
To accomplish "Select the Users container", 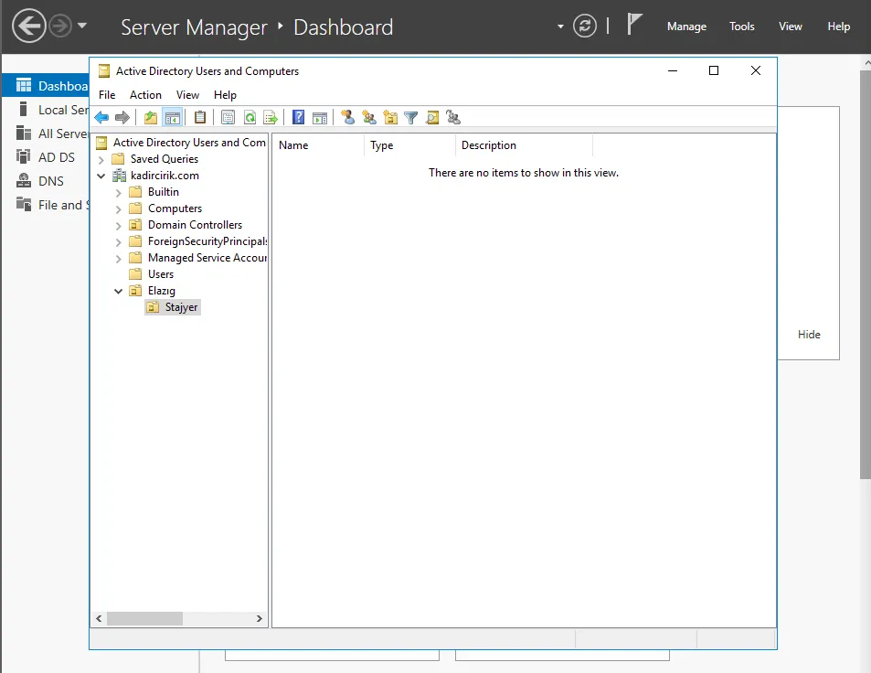I will [161, 274].
